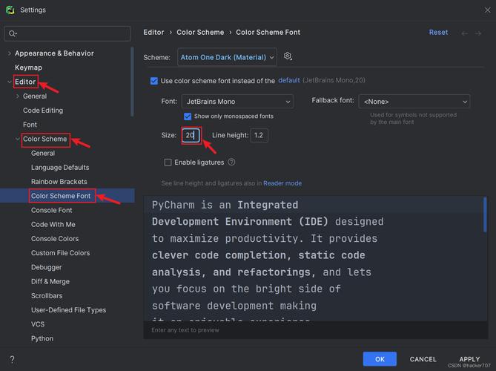The height and width of the screenshot is (371, 496).
Task: Click the OK button
Action: pos(380,359)
